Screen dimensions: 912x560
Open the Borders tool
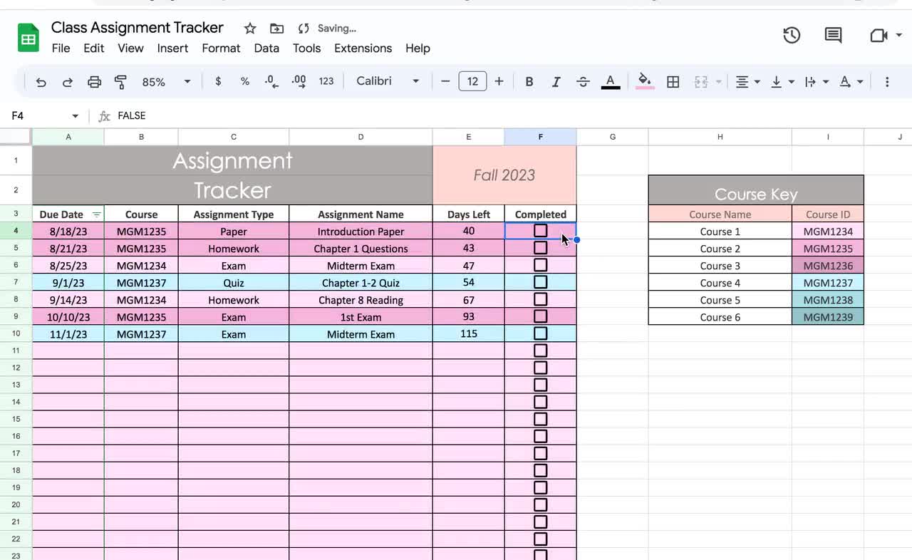(673, 81)
